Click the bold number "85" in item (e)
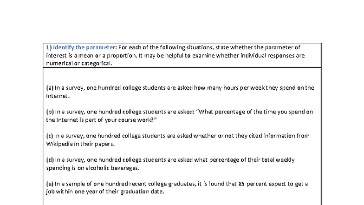Image resolution: width=364 pixels, height=205 pixels. coord(241,184)
